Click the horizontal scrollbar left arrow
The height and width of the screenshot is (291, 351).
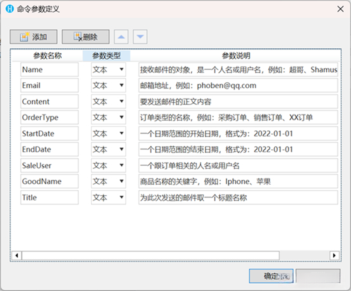17,255
